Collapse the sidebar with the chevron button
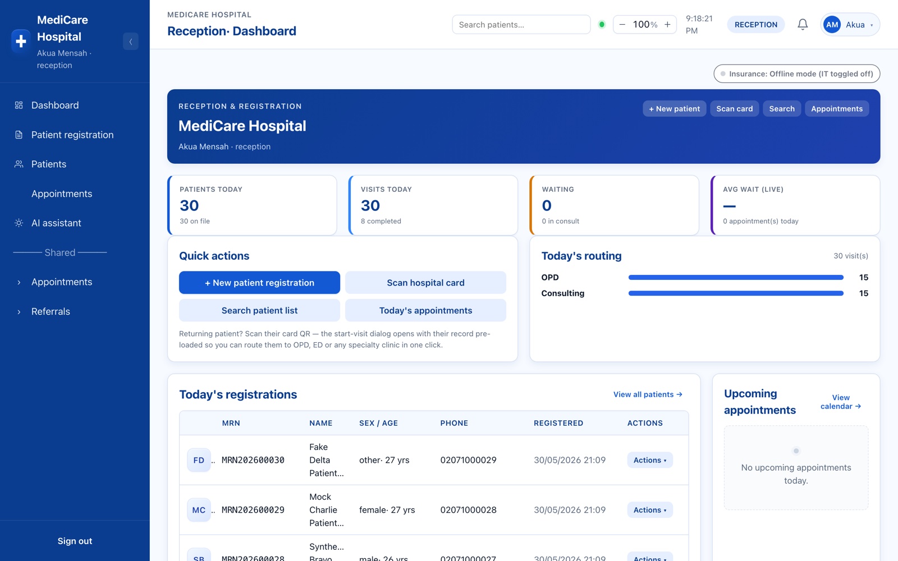Image resolution: width=898 pixels, height=561 pixels. point(131,42)
